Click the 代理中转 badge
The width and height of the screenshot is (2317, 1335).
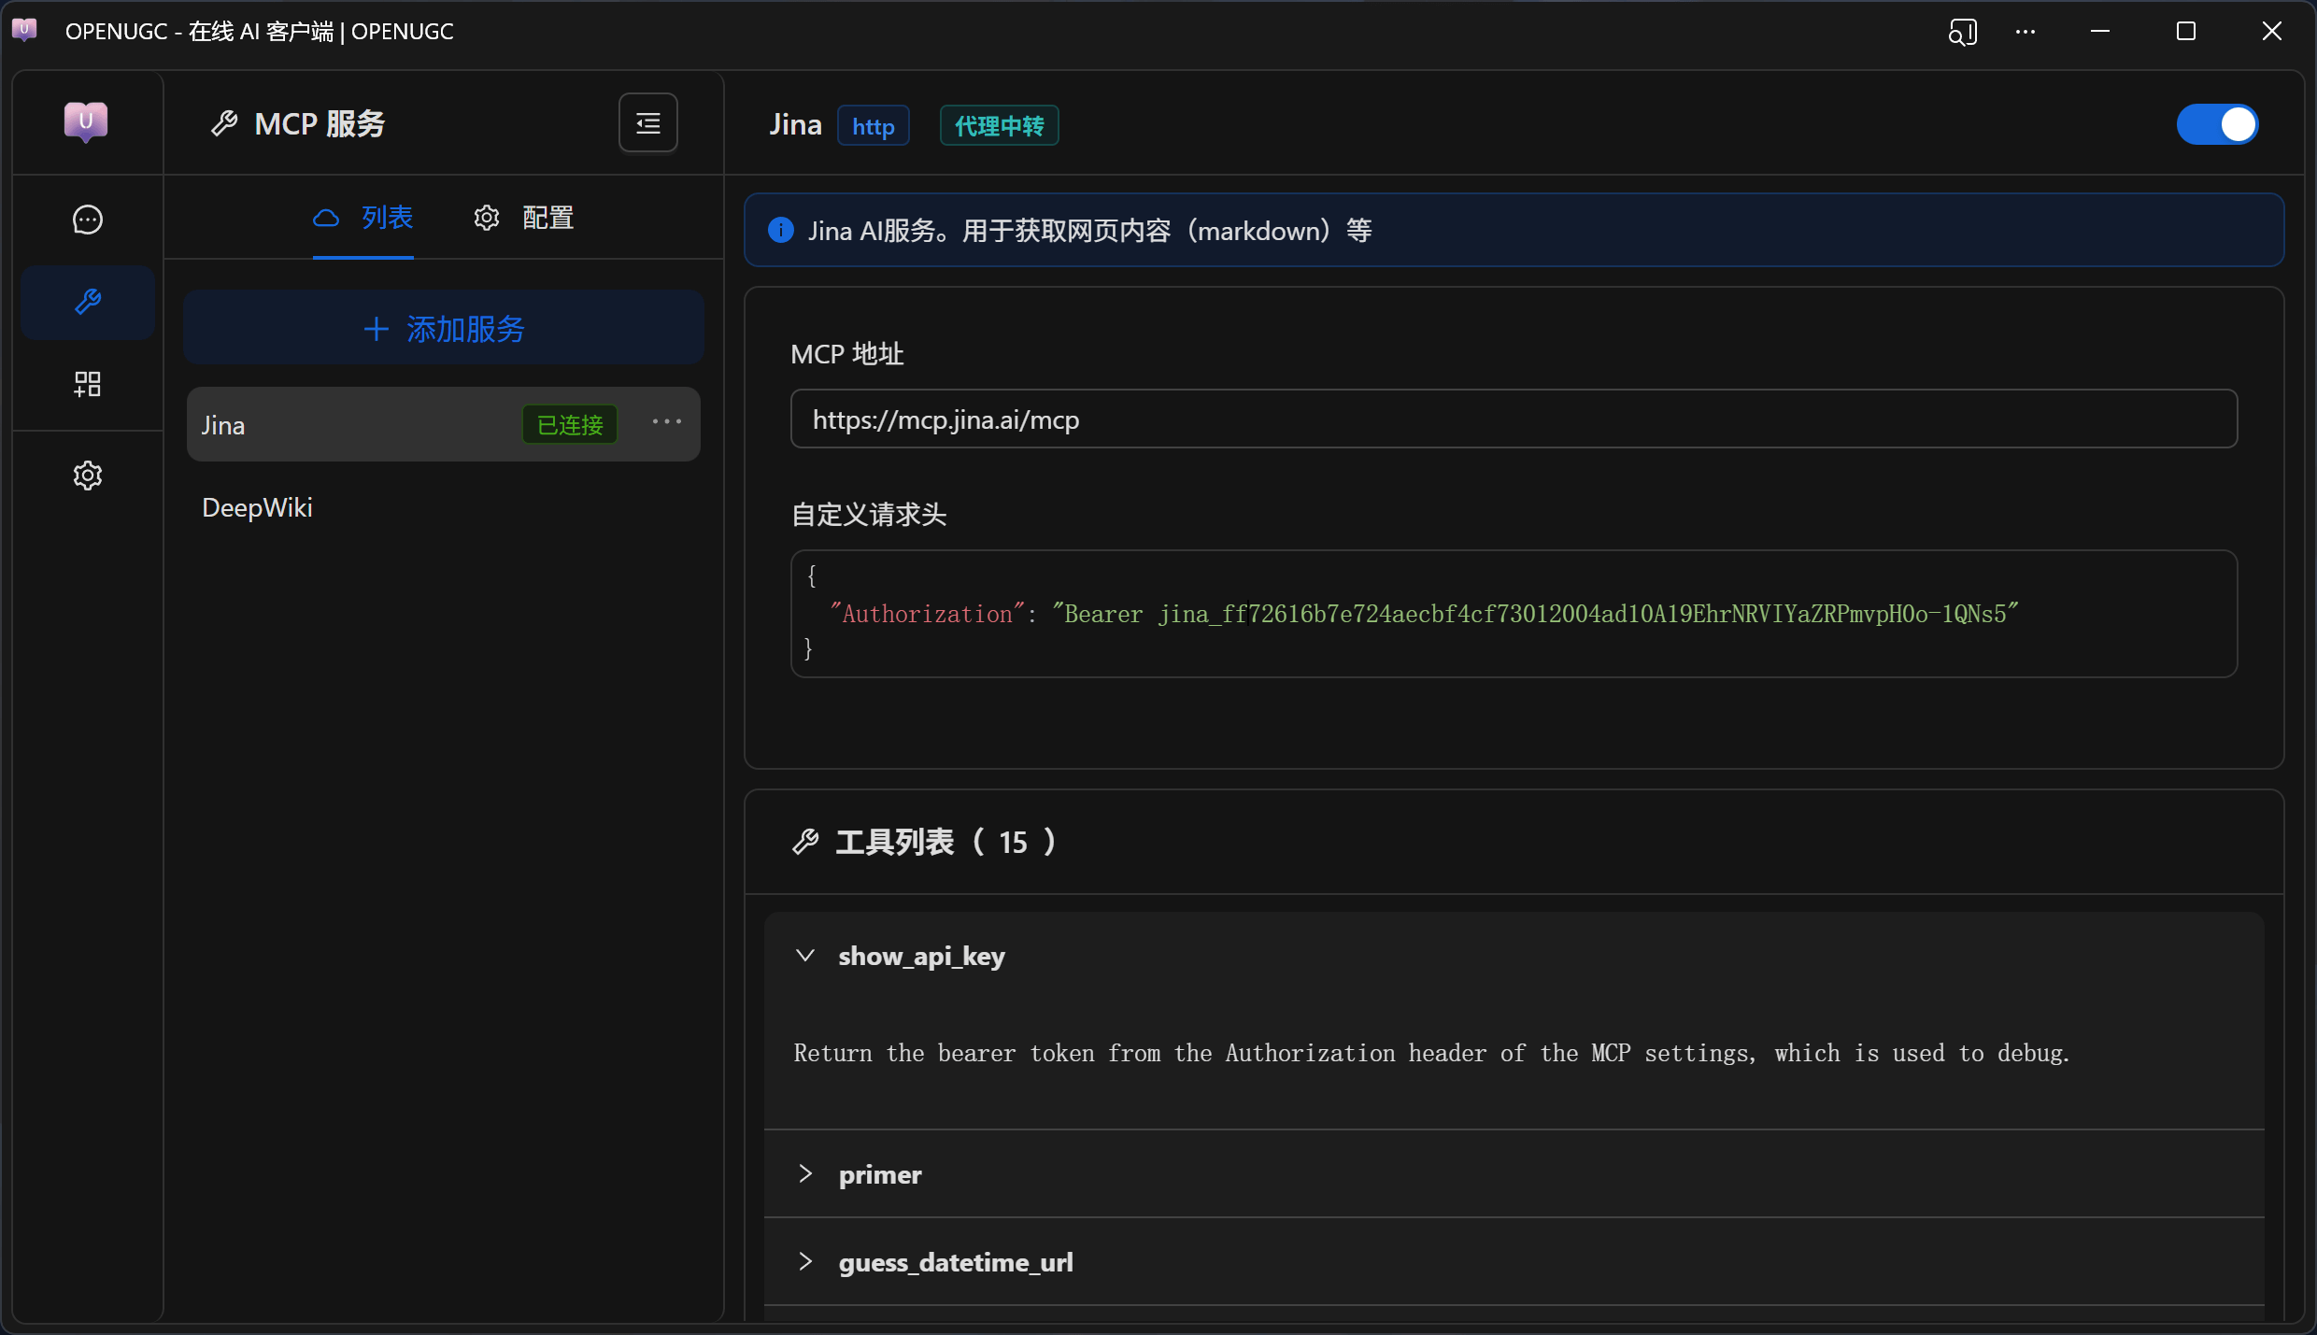coord(998,126)
